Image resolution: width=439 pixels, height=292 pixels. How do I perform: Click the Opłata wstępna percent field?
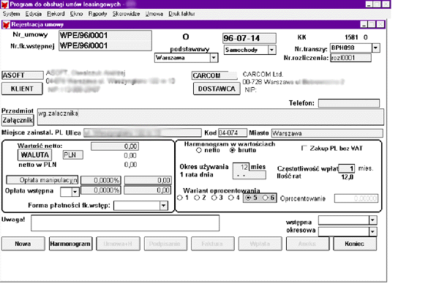pos(101,190)
